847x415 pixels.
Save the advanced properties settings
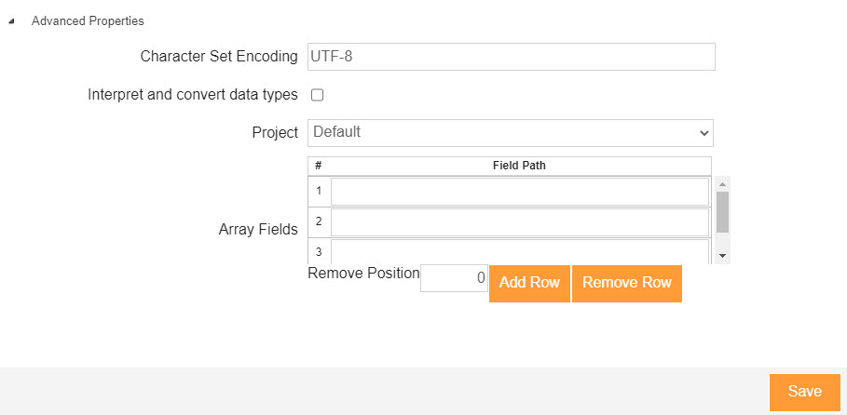point(804,392)
